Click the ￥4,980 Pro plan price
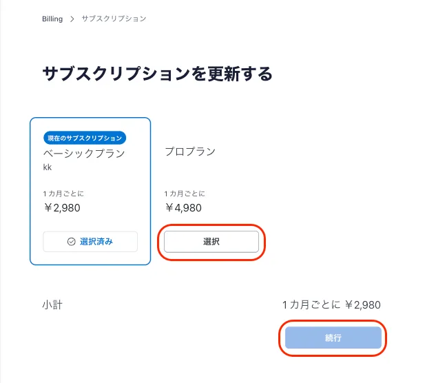The width and height of the screenshot is (447, 383). coord(183,207)
